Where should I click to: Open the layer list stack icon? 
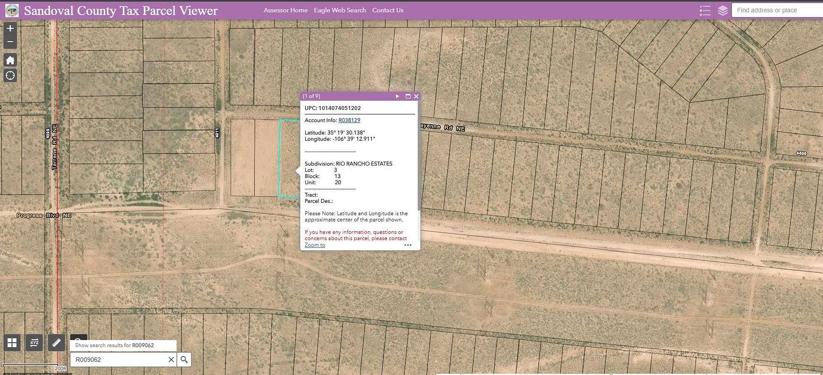723,10
